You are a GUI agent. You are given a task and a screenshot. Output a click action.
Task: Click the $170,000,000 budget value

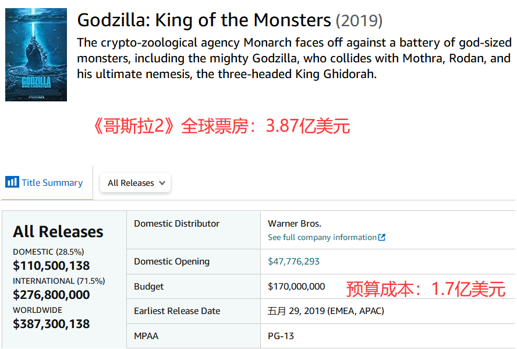tap(296, 286)
